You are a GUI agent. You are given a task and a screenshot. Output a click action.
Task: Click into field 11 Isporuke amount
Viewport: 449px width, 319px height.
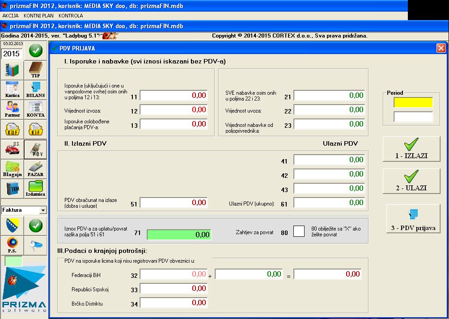(x=174, y=96)
